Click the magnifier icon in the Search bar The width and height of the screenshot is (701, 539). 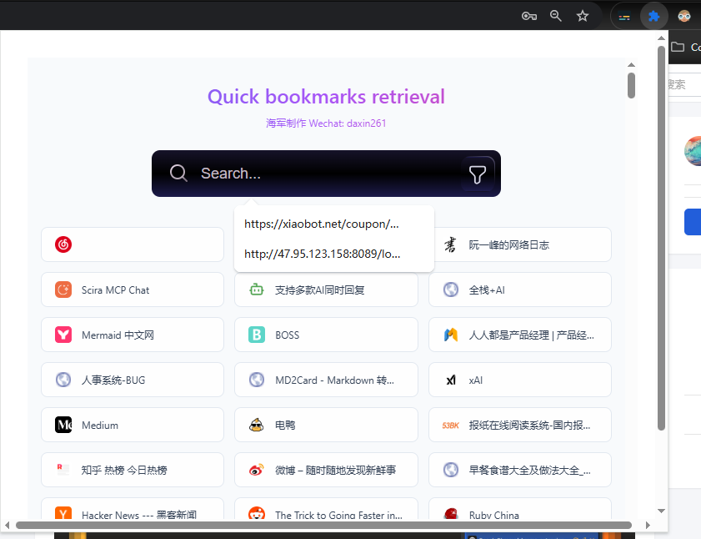178,173
